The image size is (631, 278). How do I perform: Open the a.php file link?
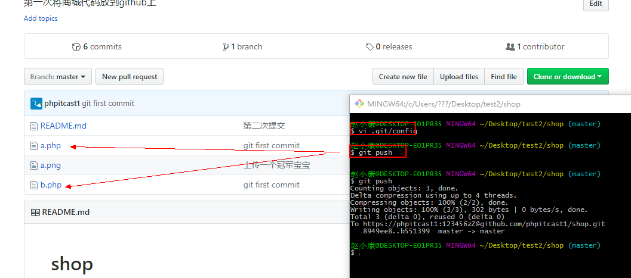(x=51, y=146)
